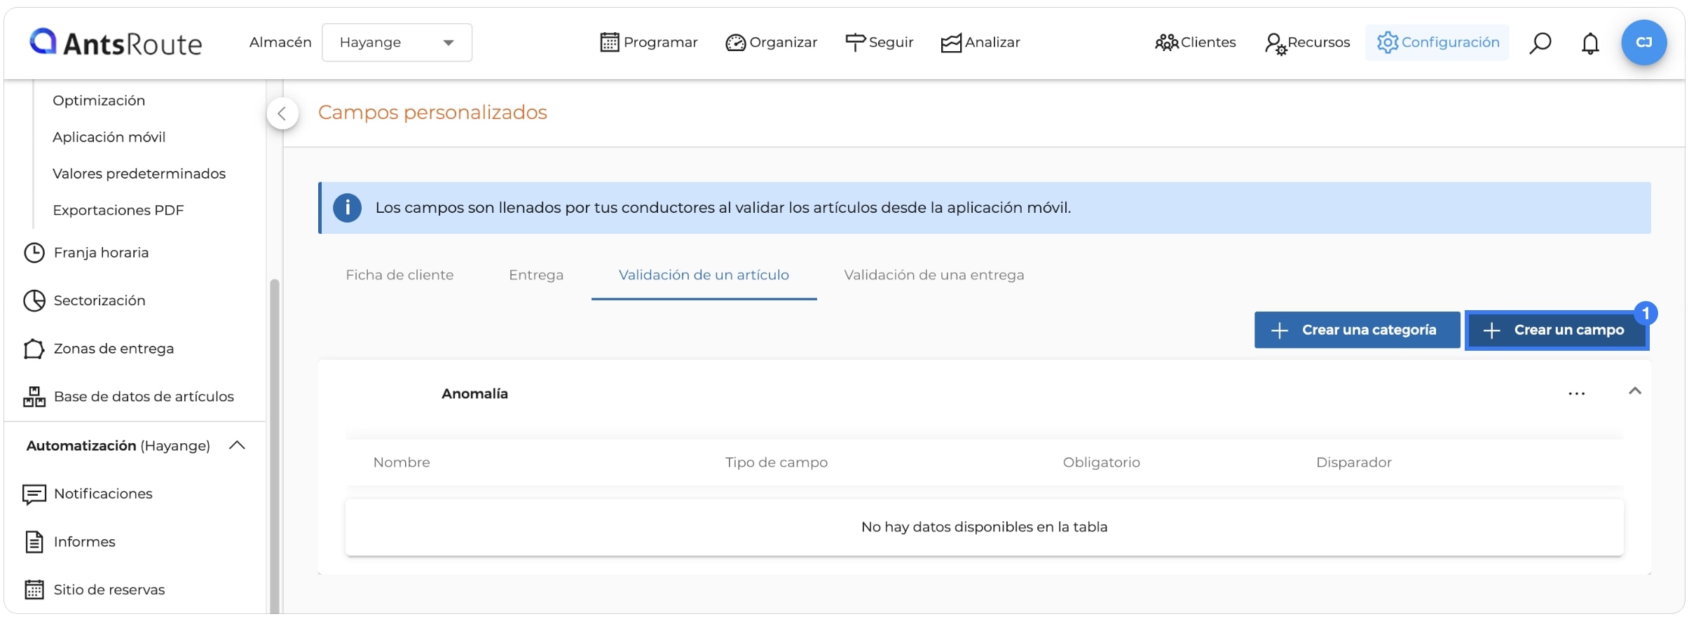Viewport: 1689px width, 621px height.
Task: Click the Organizar gauge icon
Action: [x=735, y=43]
